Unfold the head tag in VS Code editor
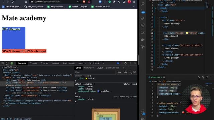The width and height of the screenshot is (214, 120). click(x=155, y=8)
